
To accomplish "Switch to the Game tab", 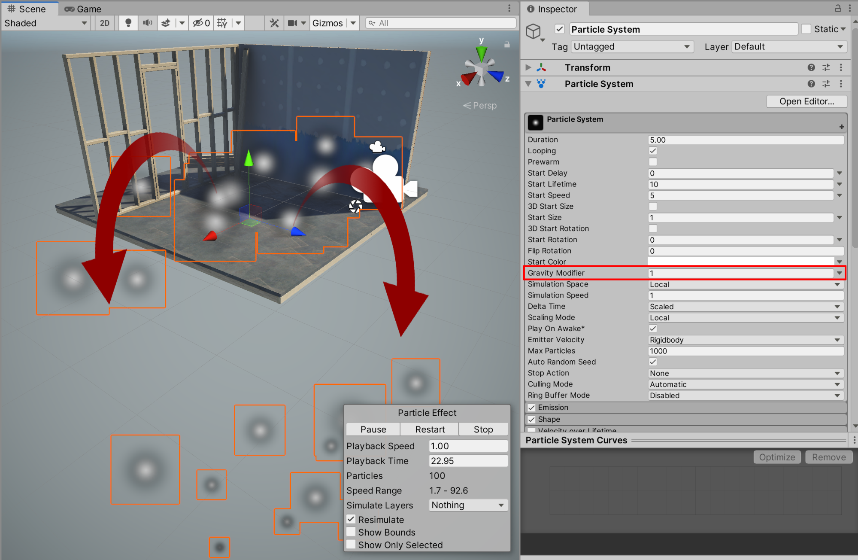I will [x=83, y=9].
